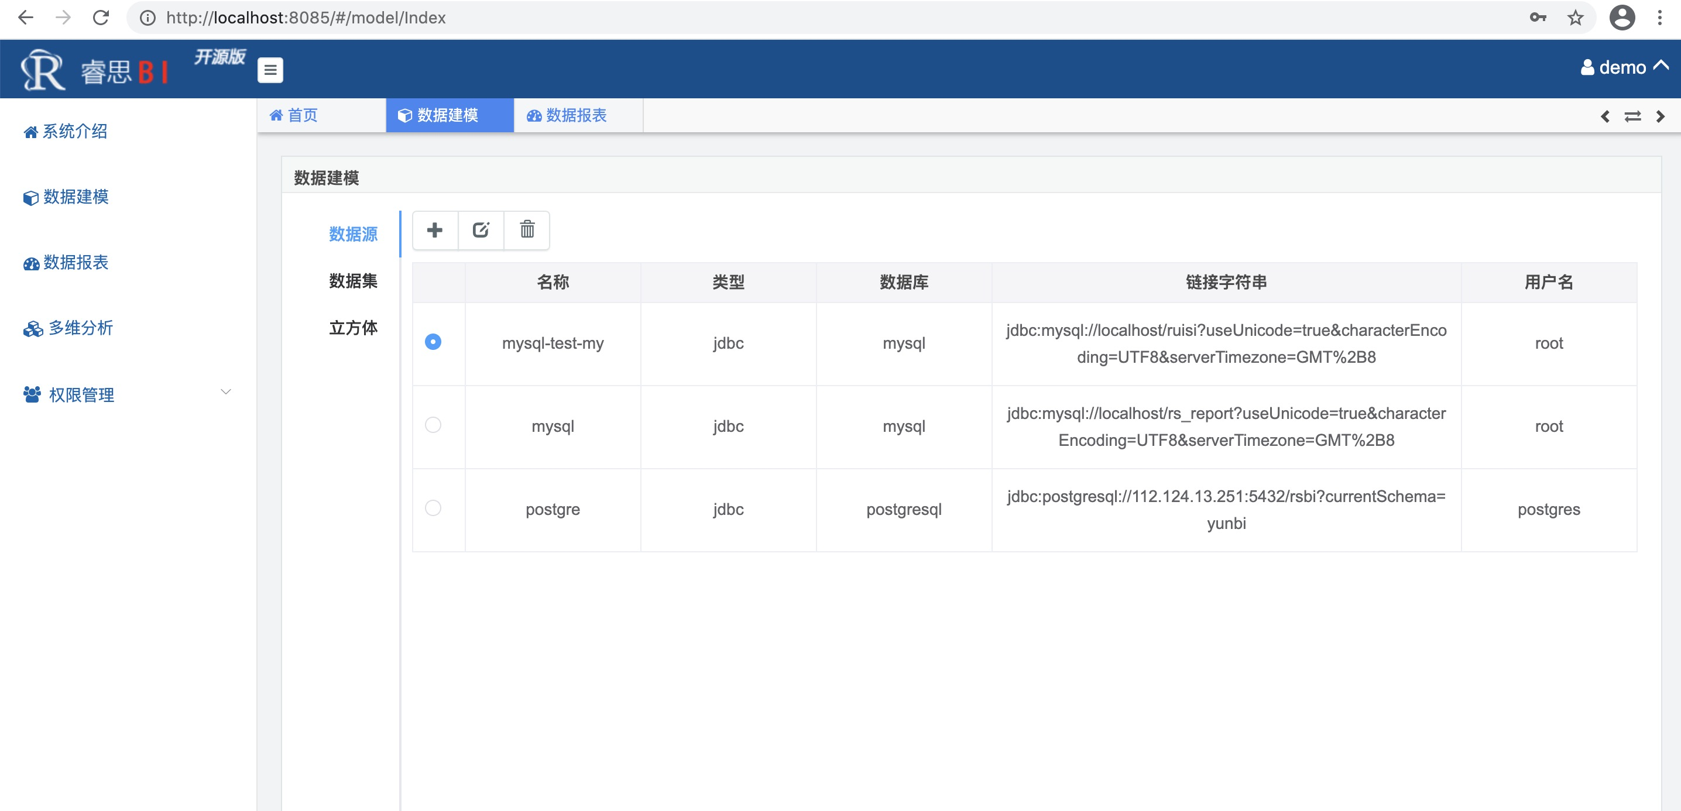Open the demo user dropdown
The width and height of the screenshot is (1681, 811).
click(x=1623, y=67)
